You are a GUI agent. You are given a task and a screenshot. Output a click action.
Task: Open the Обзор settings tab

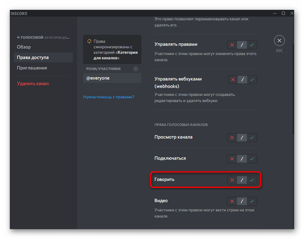click(x=43, y=47)
